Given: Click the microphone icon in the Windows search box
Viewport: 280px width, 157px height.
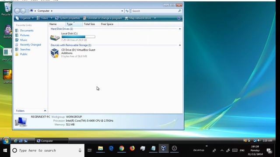Looking at the screenshot, I should pyautogui.click(x=80, y=150).
